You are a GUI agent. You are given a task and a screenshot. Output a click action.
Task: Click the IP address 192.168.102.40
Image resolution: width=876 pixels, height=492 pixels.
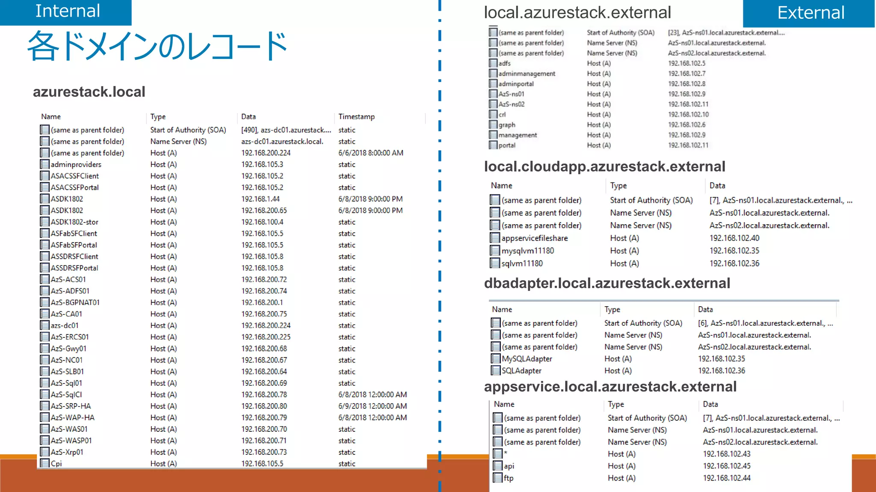[x=734, y=238]
